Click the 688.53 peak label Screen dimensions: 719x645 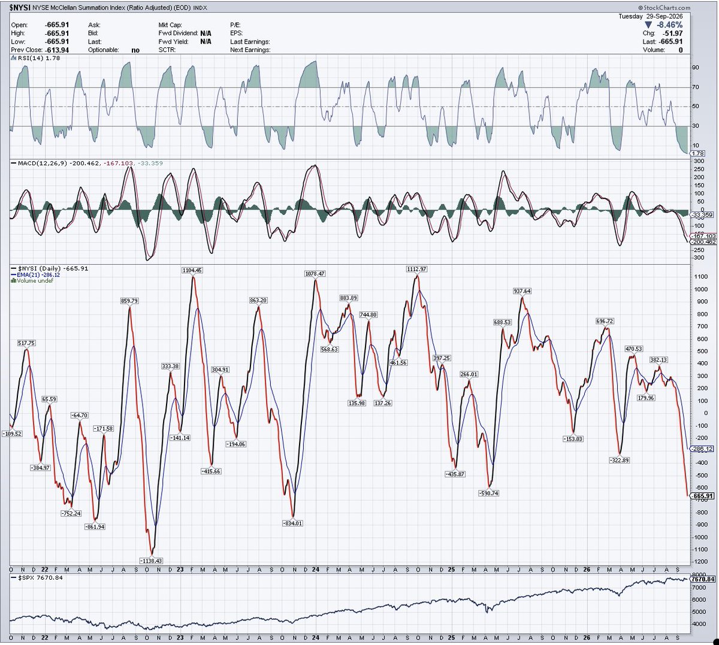point(502,322)
